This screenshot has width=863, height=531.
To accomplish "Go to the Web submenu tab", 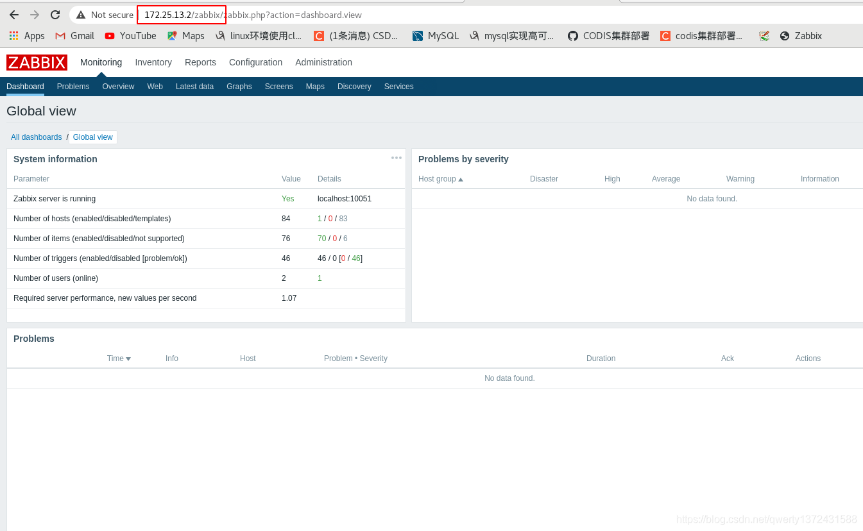I will click(155, 87).
